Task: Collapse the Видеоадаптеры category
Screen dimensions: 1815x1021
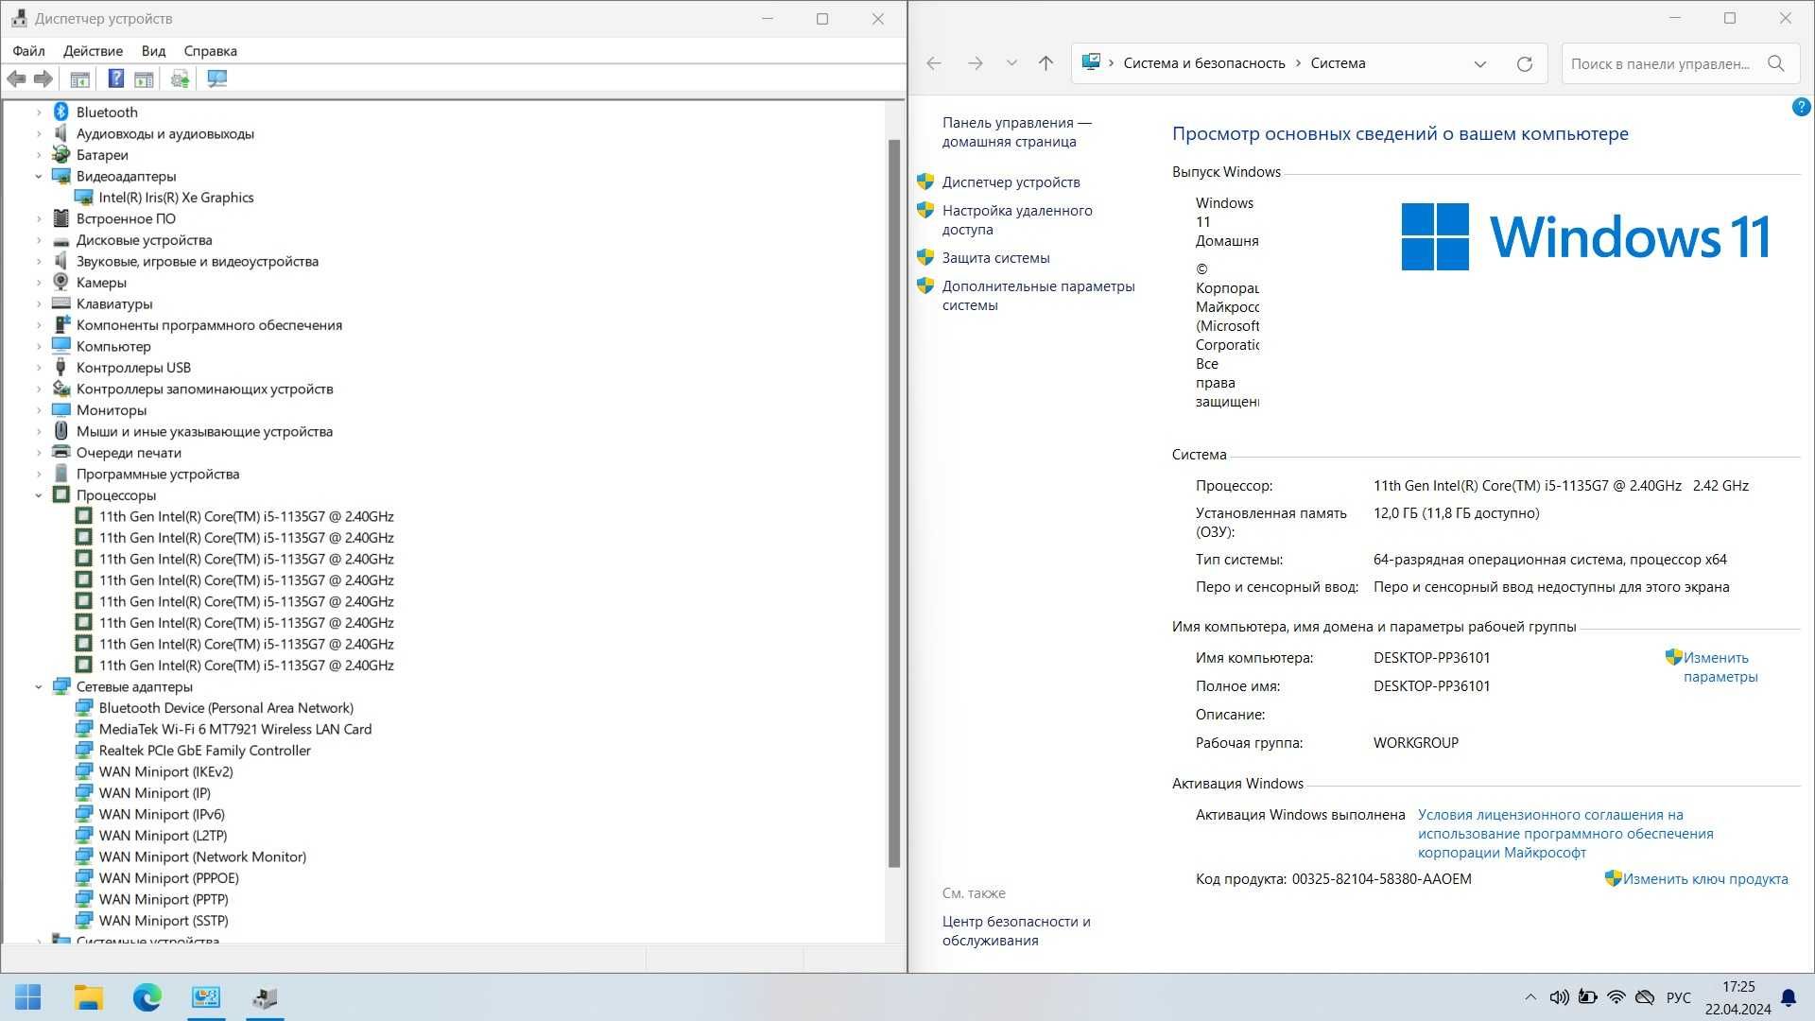Action: pos(39,176)
